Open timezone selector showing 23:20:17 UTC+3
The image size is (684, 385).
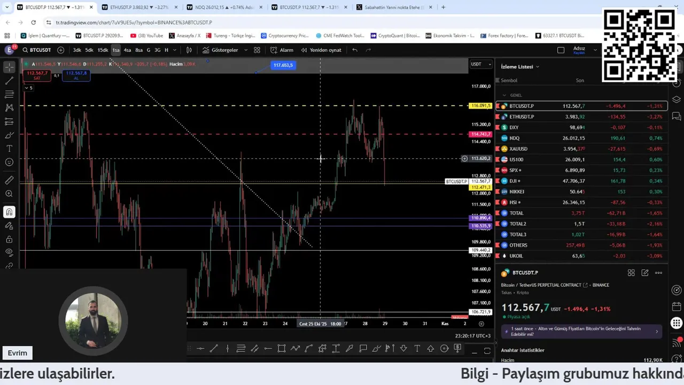(472, 336)
